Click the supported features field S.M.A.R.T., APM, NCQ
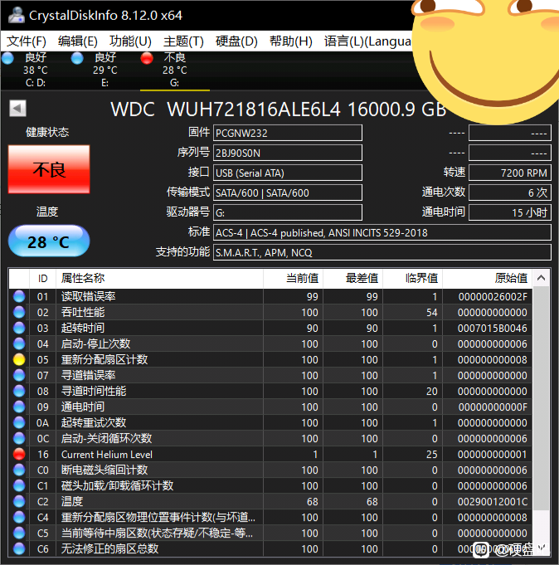 [382, 252]
